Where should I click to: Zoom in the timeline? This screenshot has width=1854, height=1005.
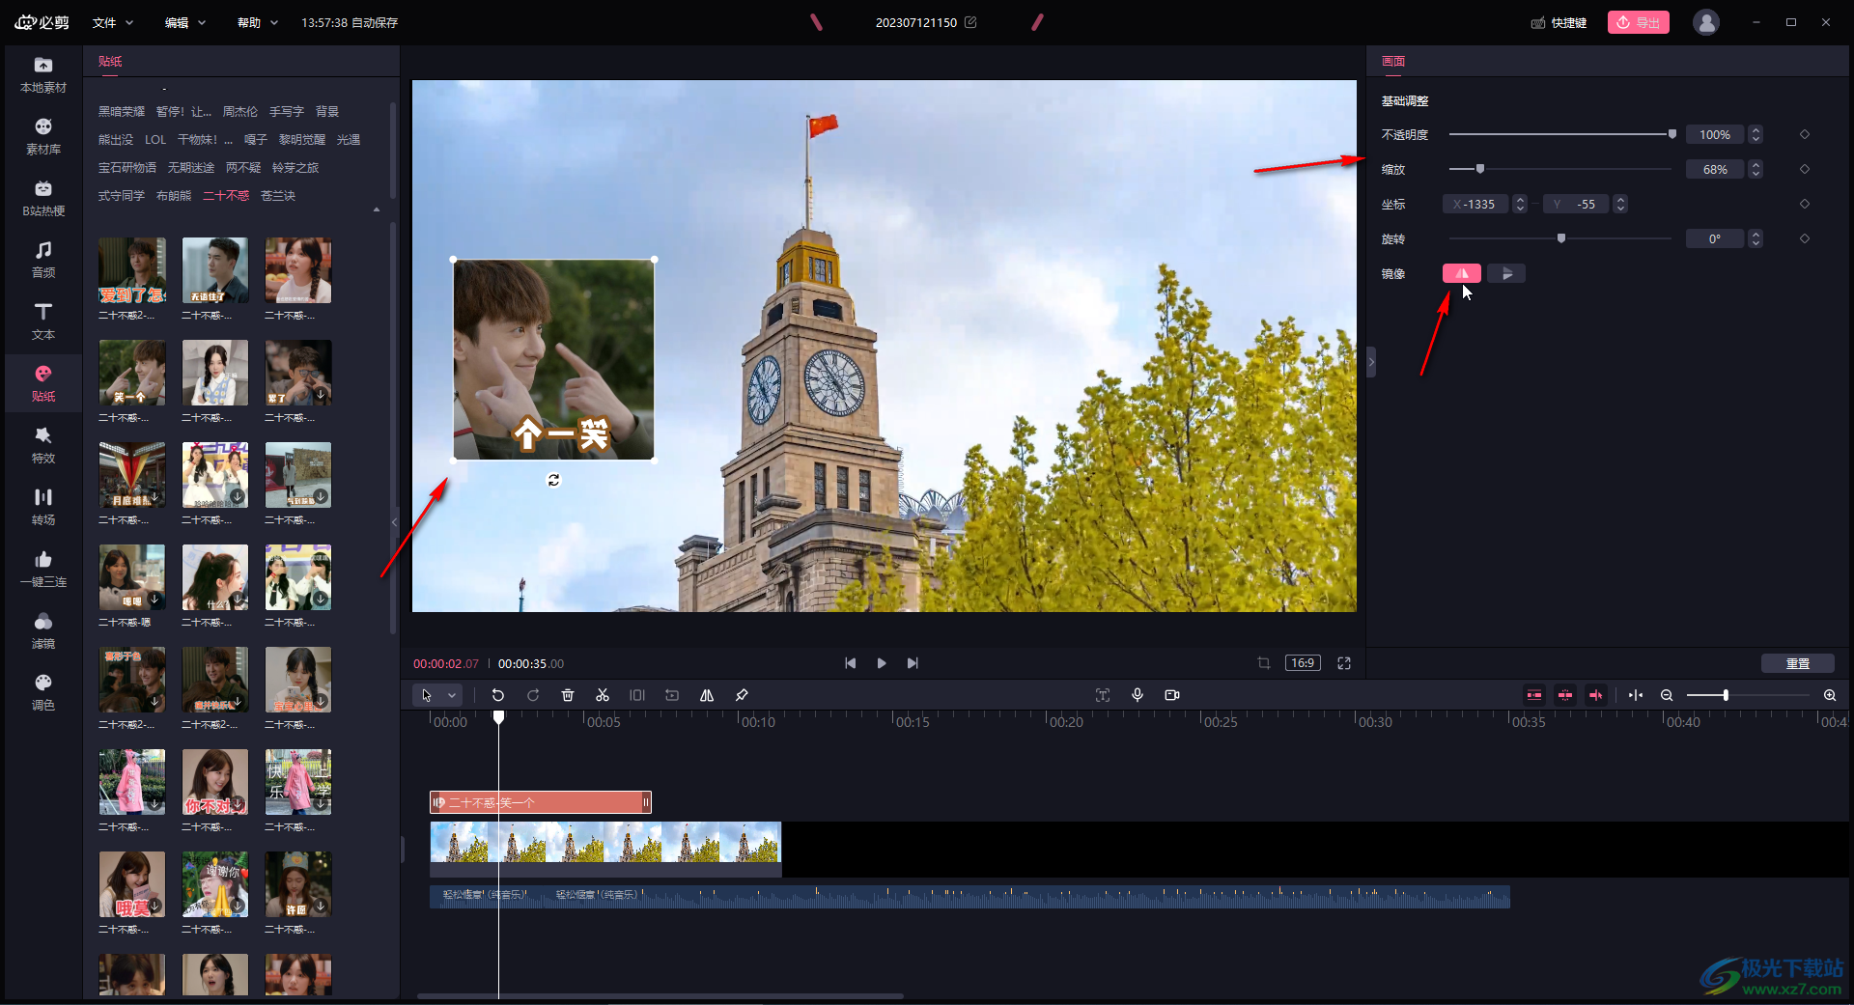pos(1830,695)
